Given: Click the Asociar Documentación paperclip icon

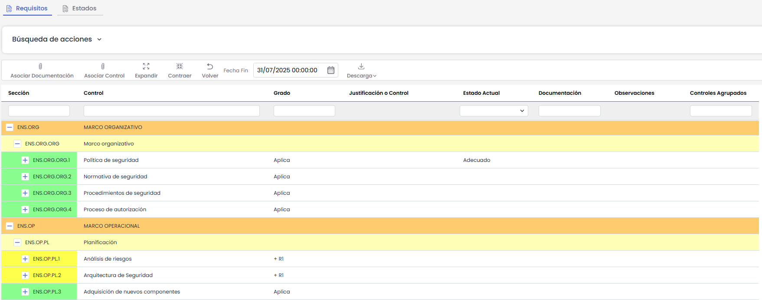Looking at the screenshot, I should click(x=40, y=66).
